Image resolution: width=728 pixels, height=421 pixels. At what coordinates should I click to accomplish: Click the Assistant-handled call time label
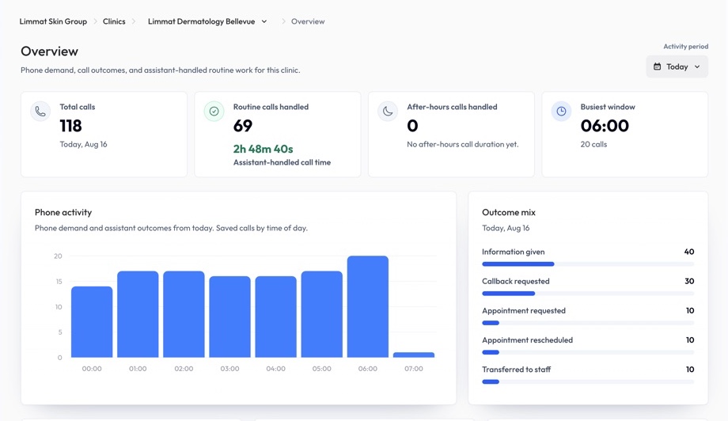[x=282, y=162]
